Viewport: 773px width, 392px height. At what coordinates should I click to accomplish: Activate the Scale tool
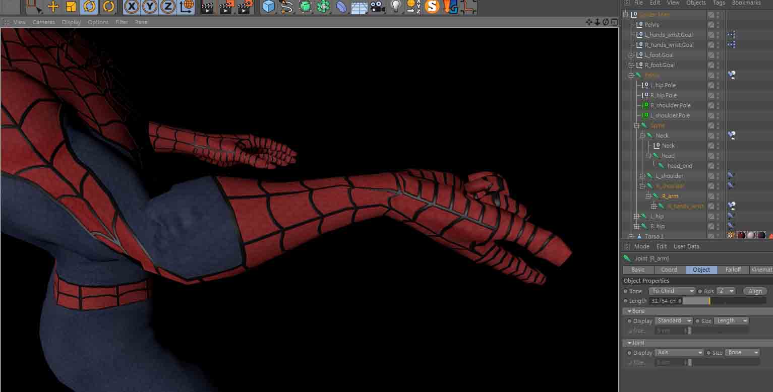point(71,7)
